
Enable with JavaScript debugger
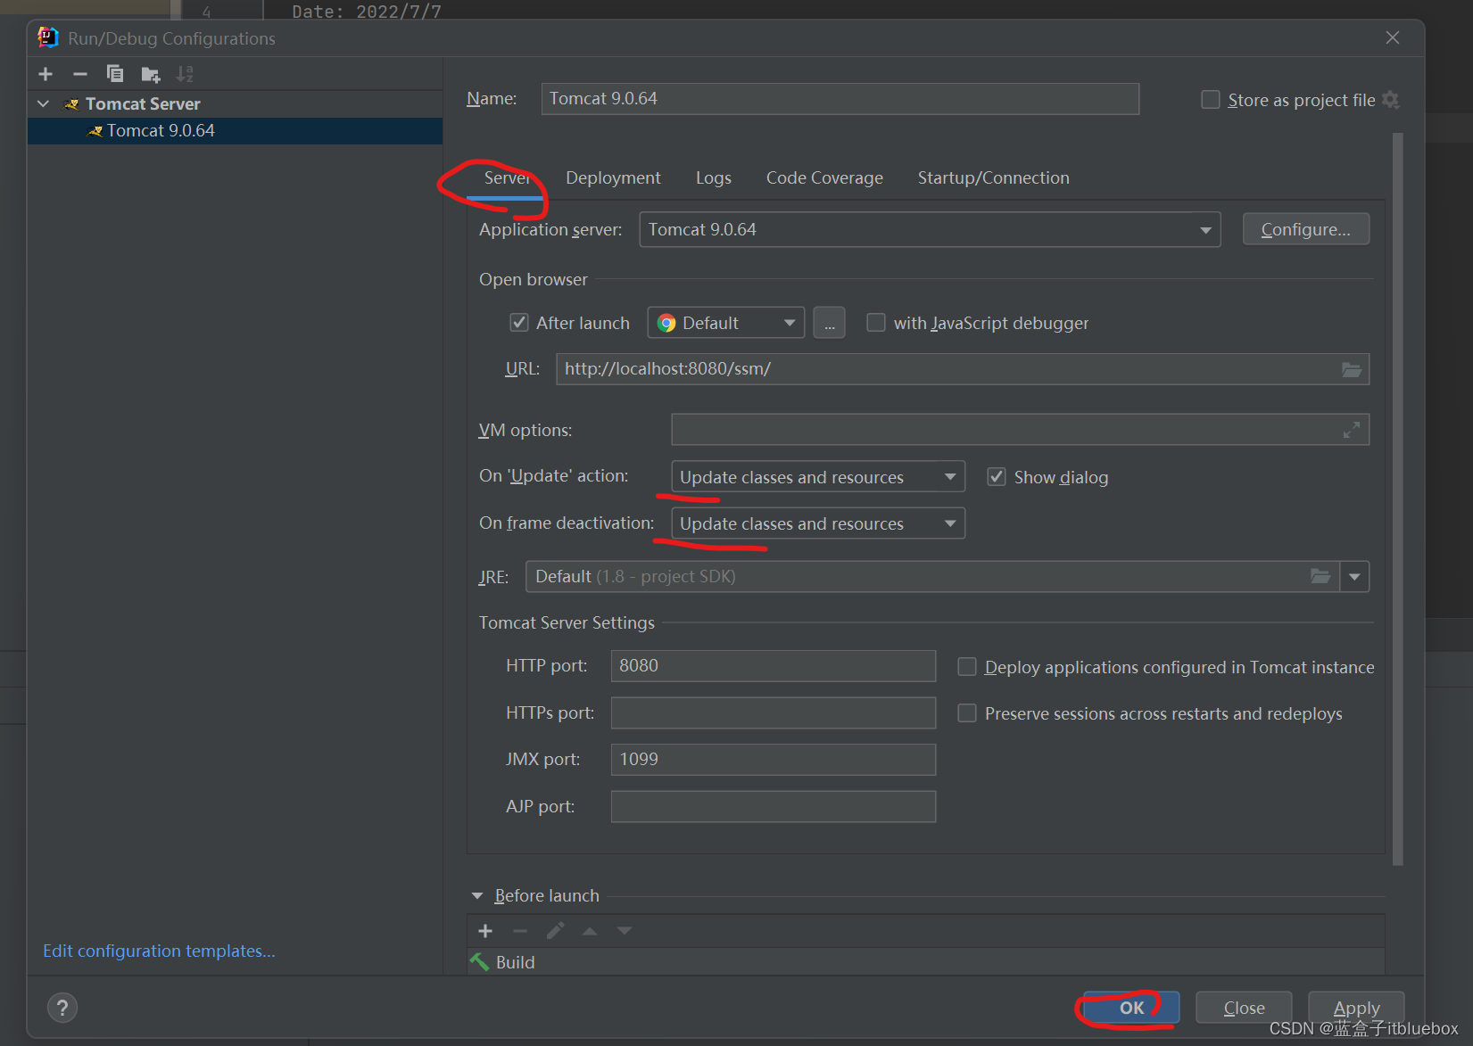pos(876,323)
